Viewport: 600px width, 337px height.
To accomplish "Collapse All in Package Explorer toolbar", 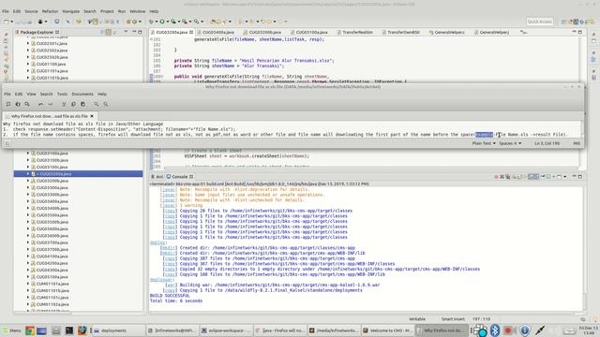I will (102, 32).
